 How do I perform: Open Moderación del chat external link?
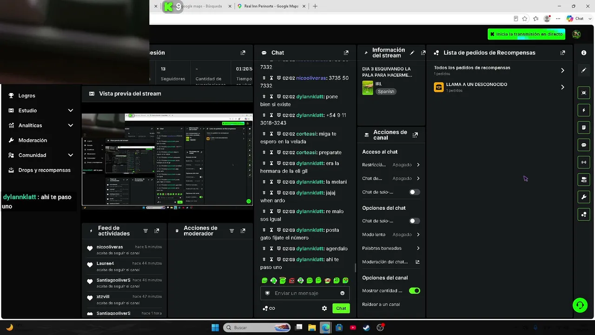pyautogui.click(x=417, y=261)
